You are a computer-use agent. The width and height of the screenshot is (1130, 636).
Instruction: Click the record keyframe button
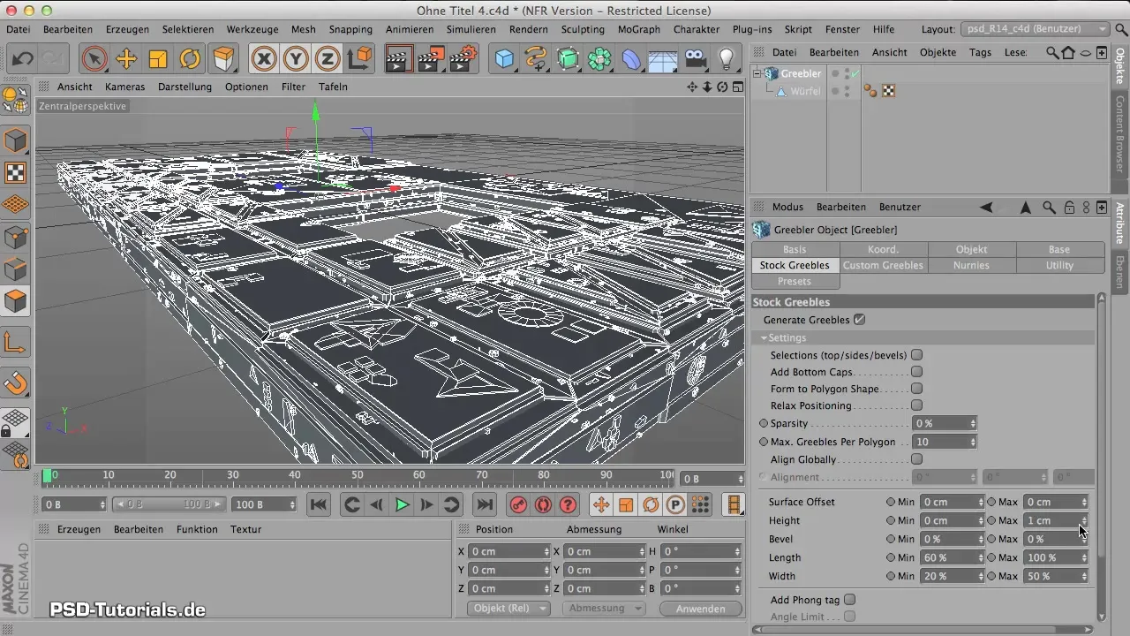(x=518, y=504)
